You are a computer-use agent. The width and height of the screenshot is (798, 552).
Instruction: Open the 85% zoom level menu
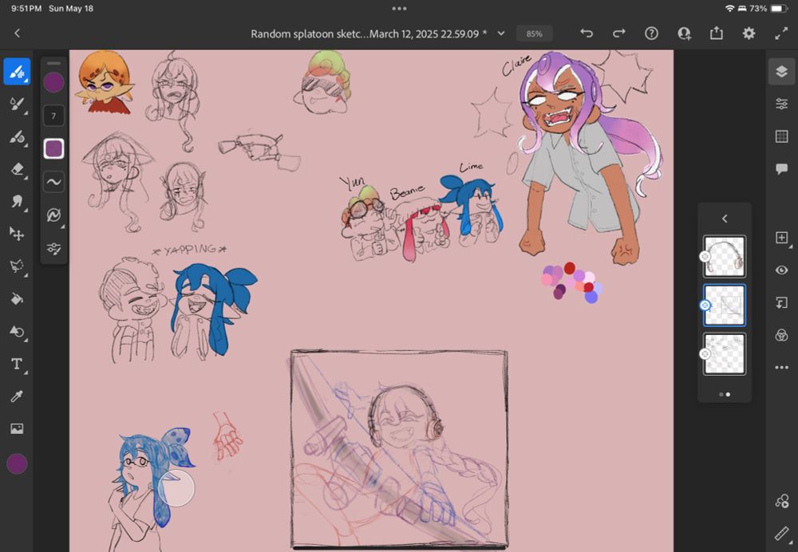534,34
